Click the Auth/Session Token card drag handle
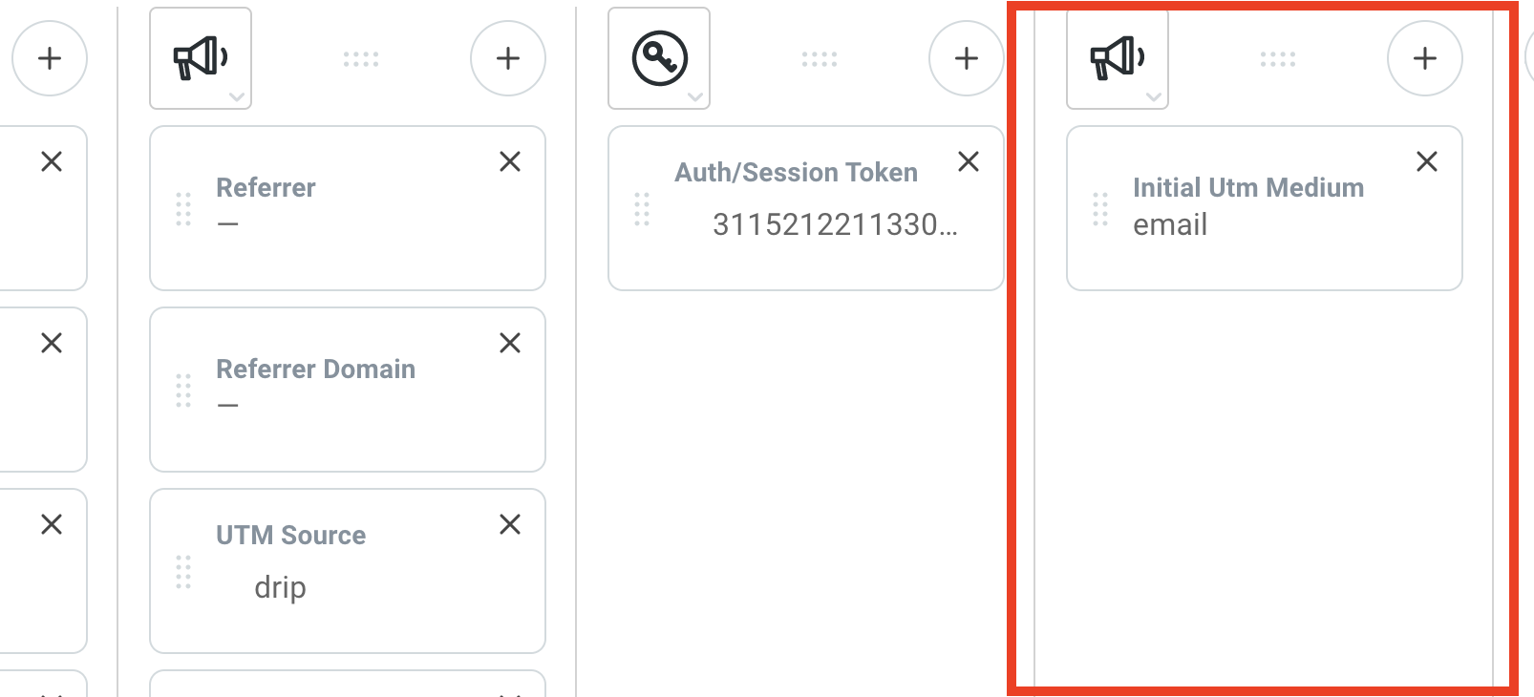The height and width of the screenshot is (697, 1534). 642,209
